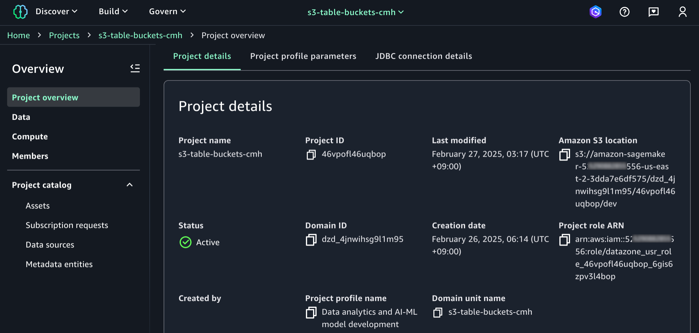Open the user profile icon
The height and width of the screenshot is (333, 699).
coord(682,12)
